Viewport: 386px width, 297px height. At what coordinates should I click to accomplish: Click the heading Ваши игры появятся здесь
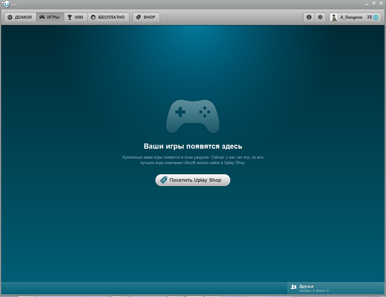(x=193, y=146)
